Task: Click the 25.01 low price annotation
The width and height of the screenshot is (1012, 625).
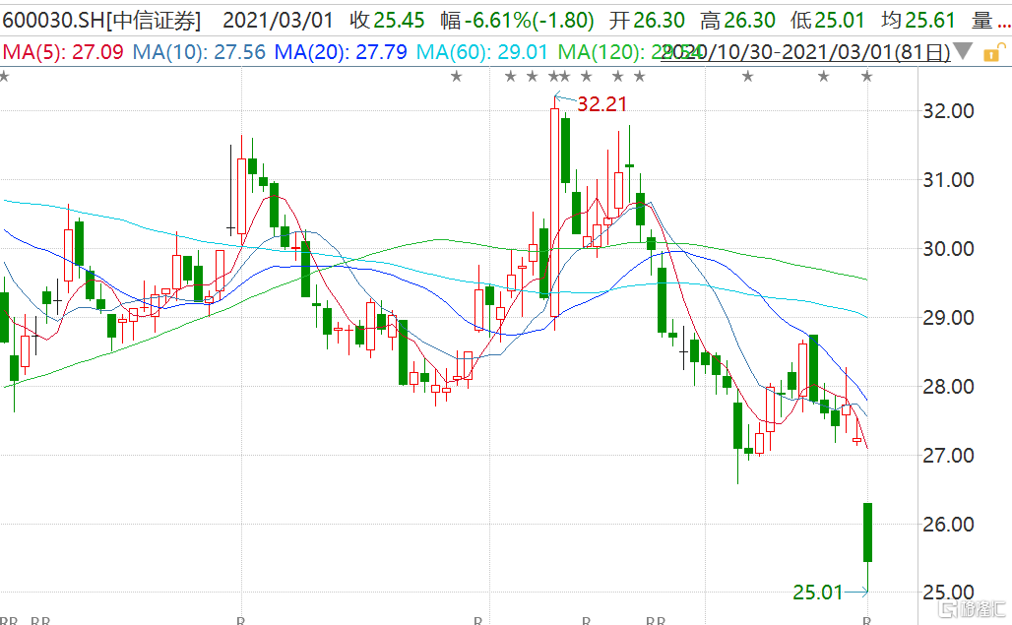Action: (x=818, y=592)
